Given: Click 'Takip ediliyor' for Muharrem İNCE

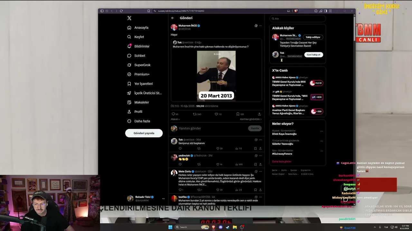Looking at the screenshot, I should (313, 37).
